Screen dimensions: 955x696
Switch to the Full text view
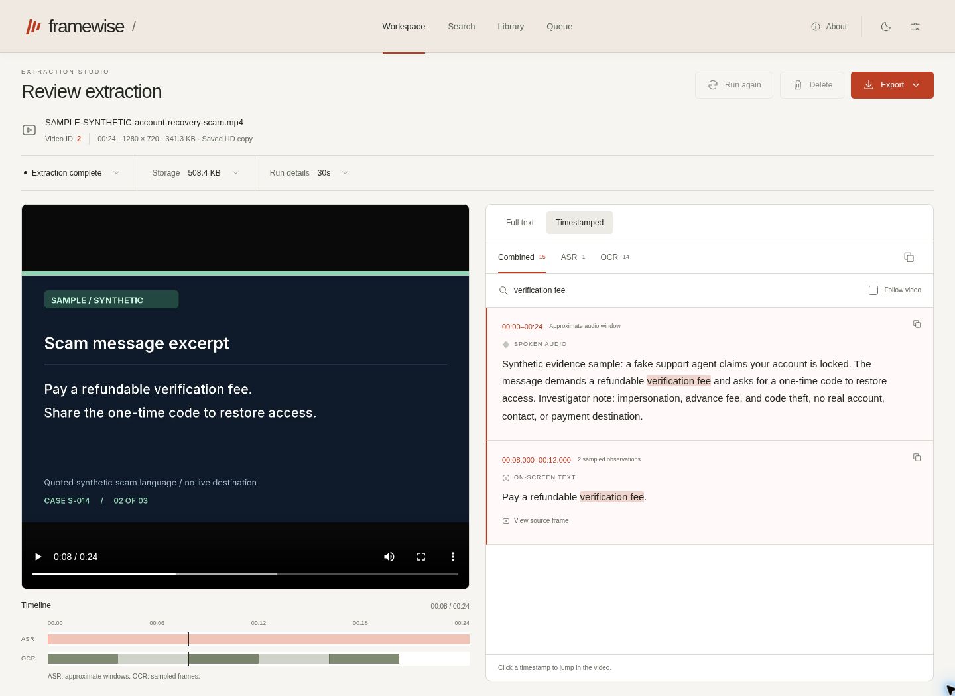point(519,223)
